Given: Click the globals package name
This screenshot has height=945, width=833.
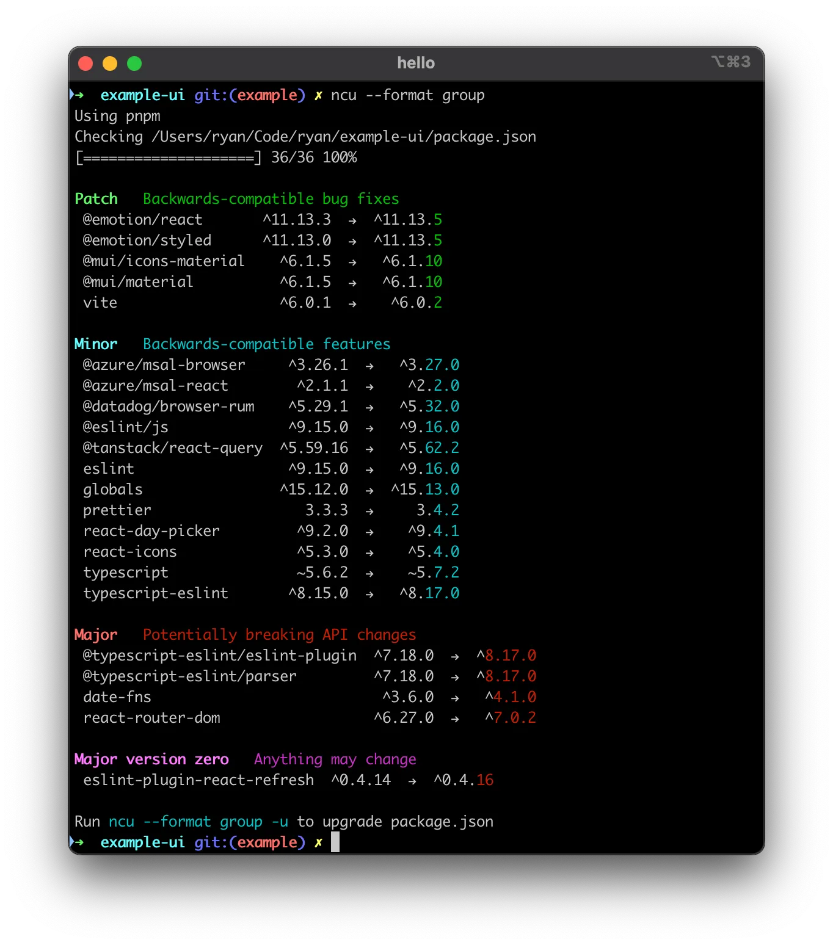Looking at the screenshot, I should pos(113,490).
